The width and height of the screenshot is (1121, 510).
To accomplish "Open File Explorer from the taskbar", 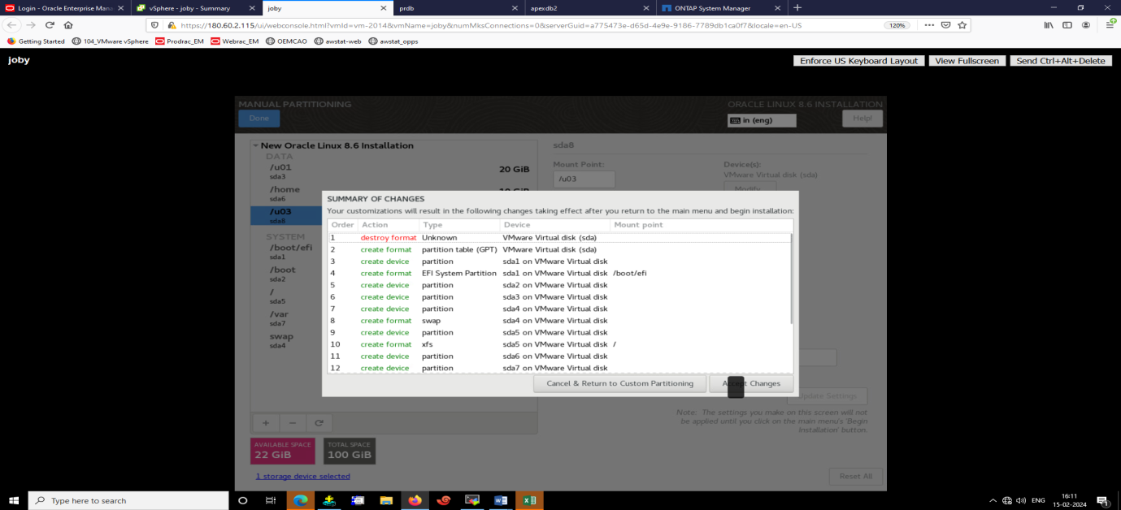I will [386, 500].
